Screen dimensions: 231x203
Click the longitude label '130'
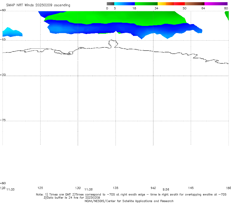78,188
